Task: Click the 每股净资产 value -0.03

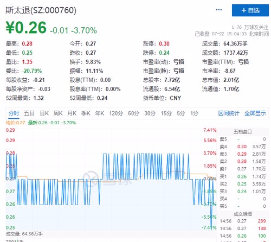Action: (x=44, y=89)
